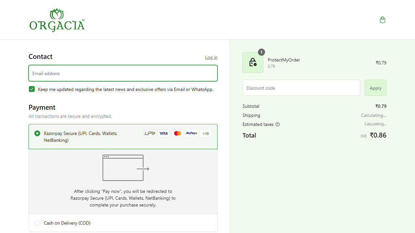Select Razorpay Secure payment option
This screenshot has width=415, height=233.
(x=37, y=133)
